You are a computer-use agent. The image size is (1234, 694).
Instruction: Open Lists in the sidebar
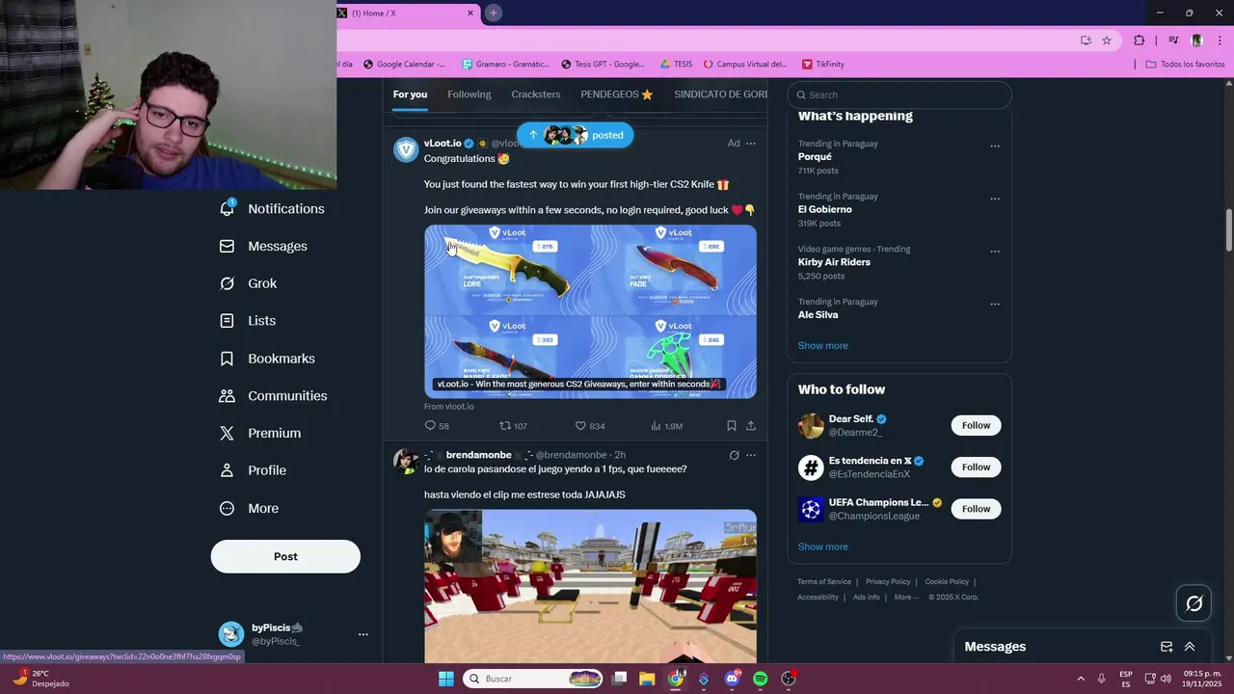click(248, 321)
